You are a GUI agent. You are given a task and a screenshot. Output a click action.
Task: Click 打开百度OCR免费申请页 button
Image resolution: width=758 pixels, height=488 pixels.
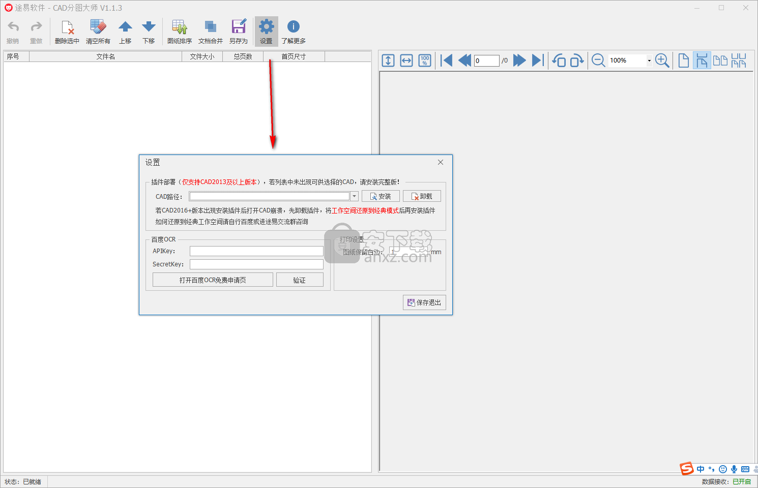pos(213,280)
